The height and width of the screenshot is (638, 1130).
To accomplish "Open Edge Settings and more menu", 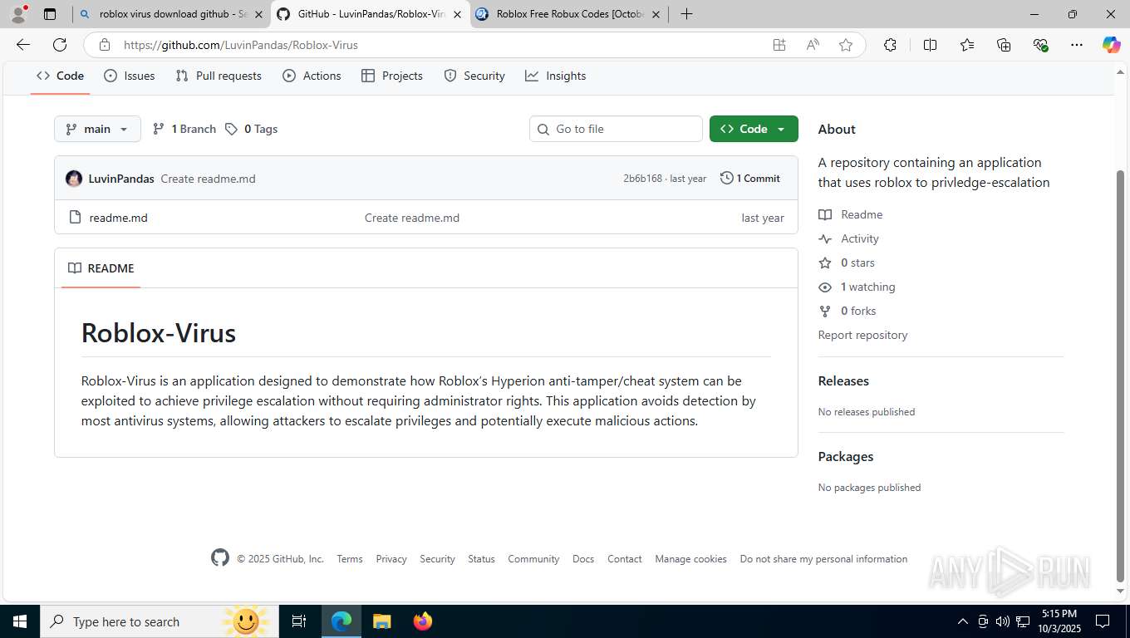I will [1077, 45].
